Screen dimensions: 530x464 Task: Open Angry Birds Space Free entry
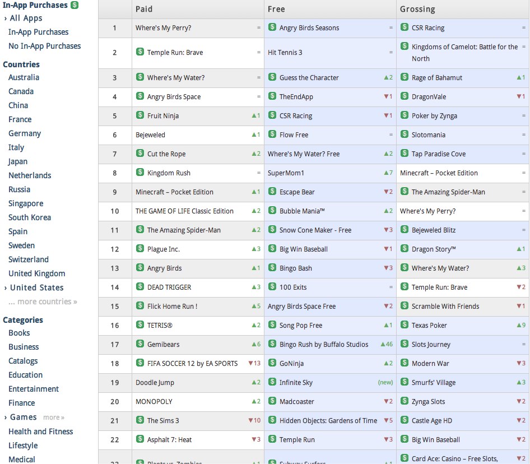(301, 307)
